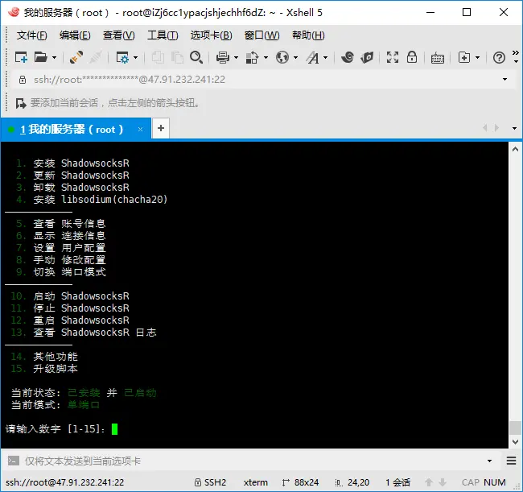Click the terminal scrollbar thumb
This screenshot has height=492, width=523.
[515, 428]
